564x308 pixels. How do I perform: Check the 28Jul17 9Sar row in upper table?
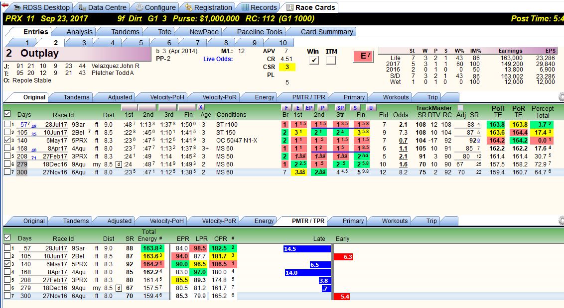pyautogui.click(x=7, y=124)
